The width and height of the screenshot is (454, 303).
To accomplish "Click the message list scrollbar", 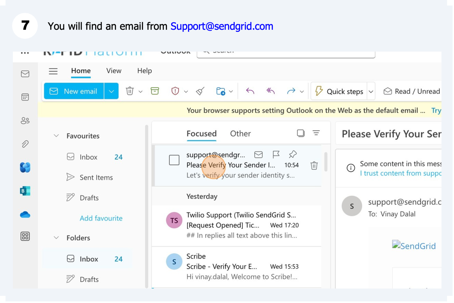I will (x=326, y=161).
